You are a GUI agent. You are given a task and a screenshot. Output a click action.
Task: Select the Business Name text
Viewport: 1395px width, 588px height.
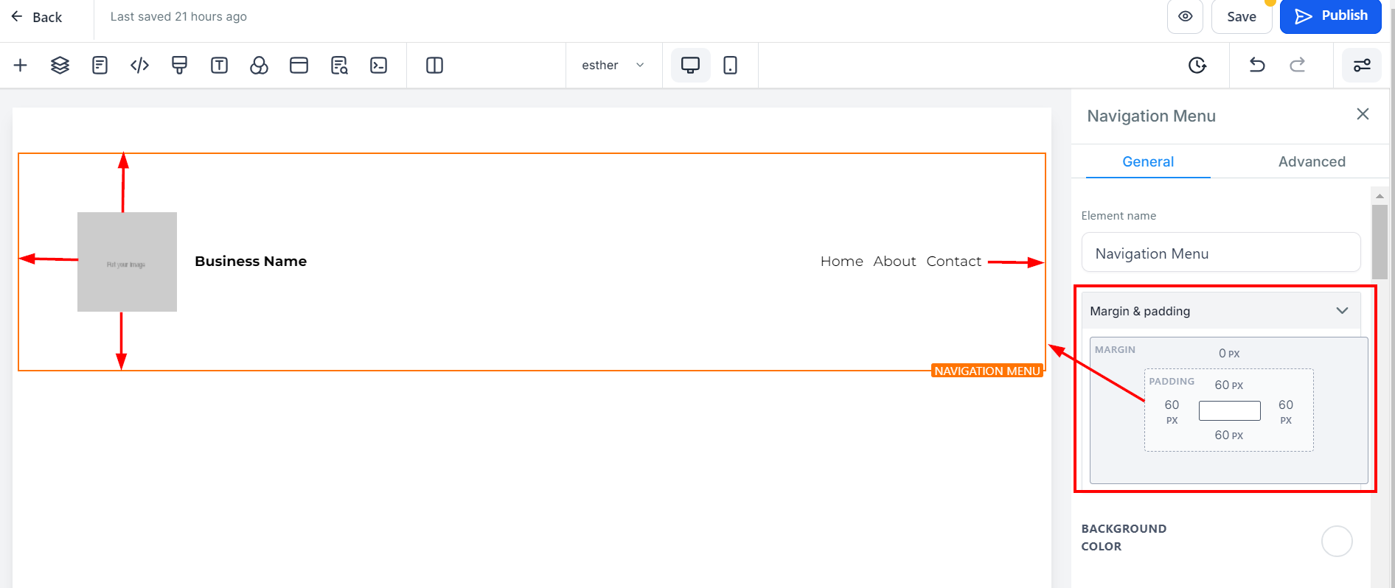pos(251,262)
